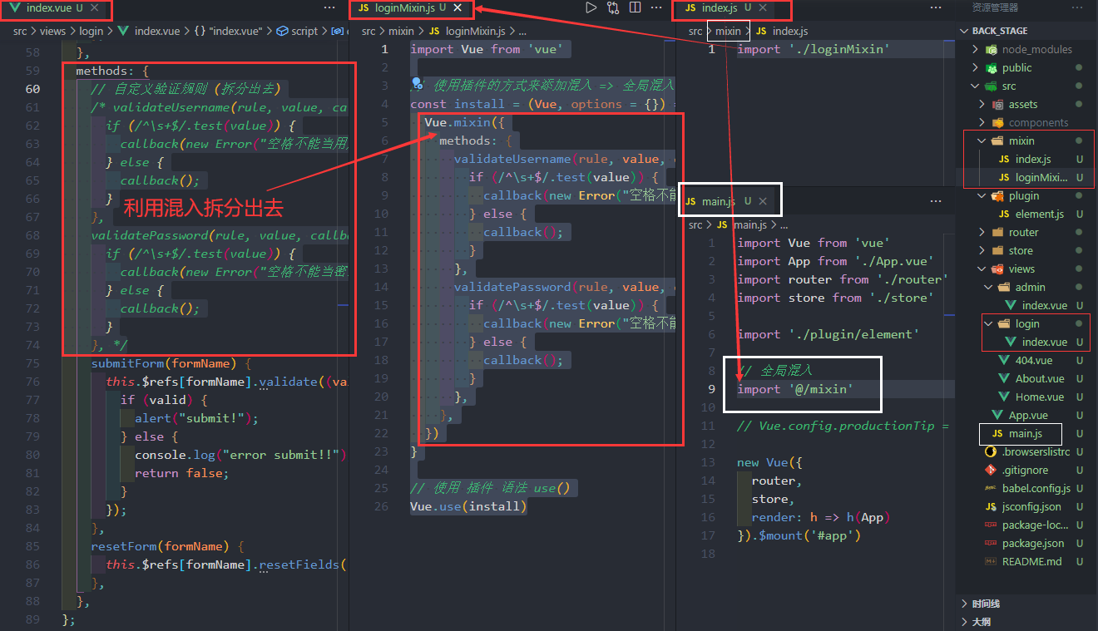Screen dimensions: 1098x631
Task: Click the README.md markdown icon
Action: point(990,561)
